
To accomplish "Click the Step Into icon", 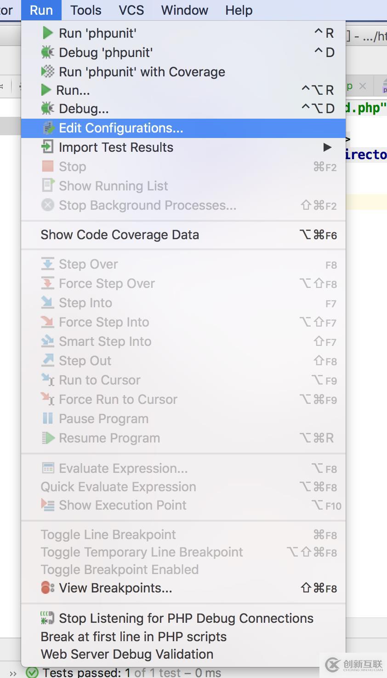I will pos(47,303).
